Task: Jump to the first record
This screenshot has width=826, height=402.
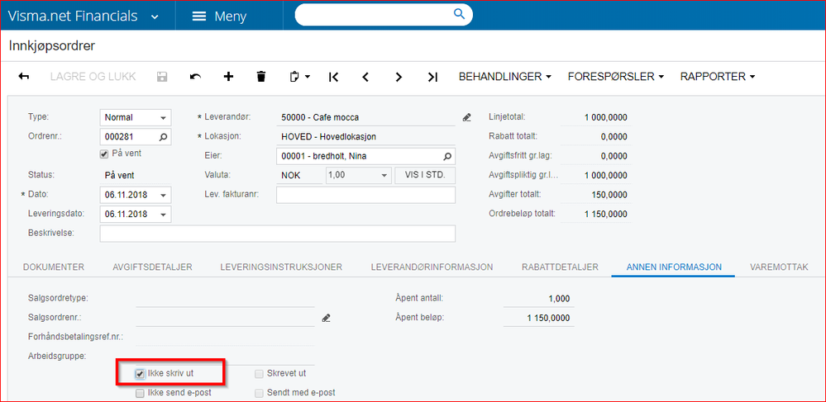Action: click(x=333, y=77)
